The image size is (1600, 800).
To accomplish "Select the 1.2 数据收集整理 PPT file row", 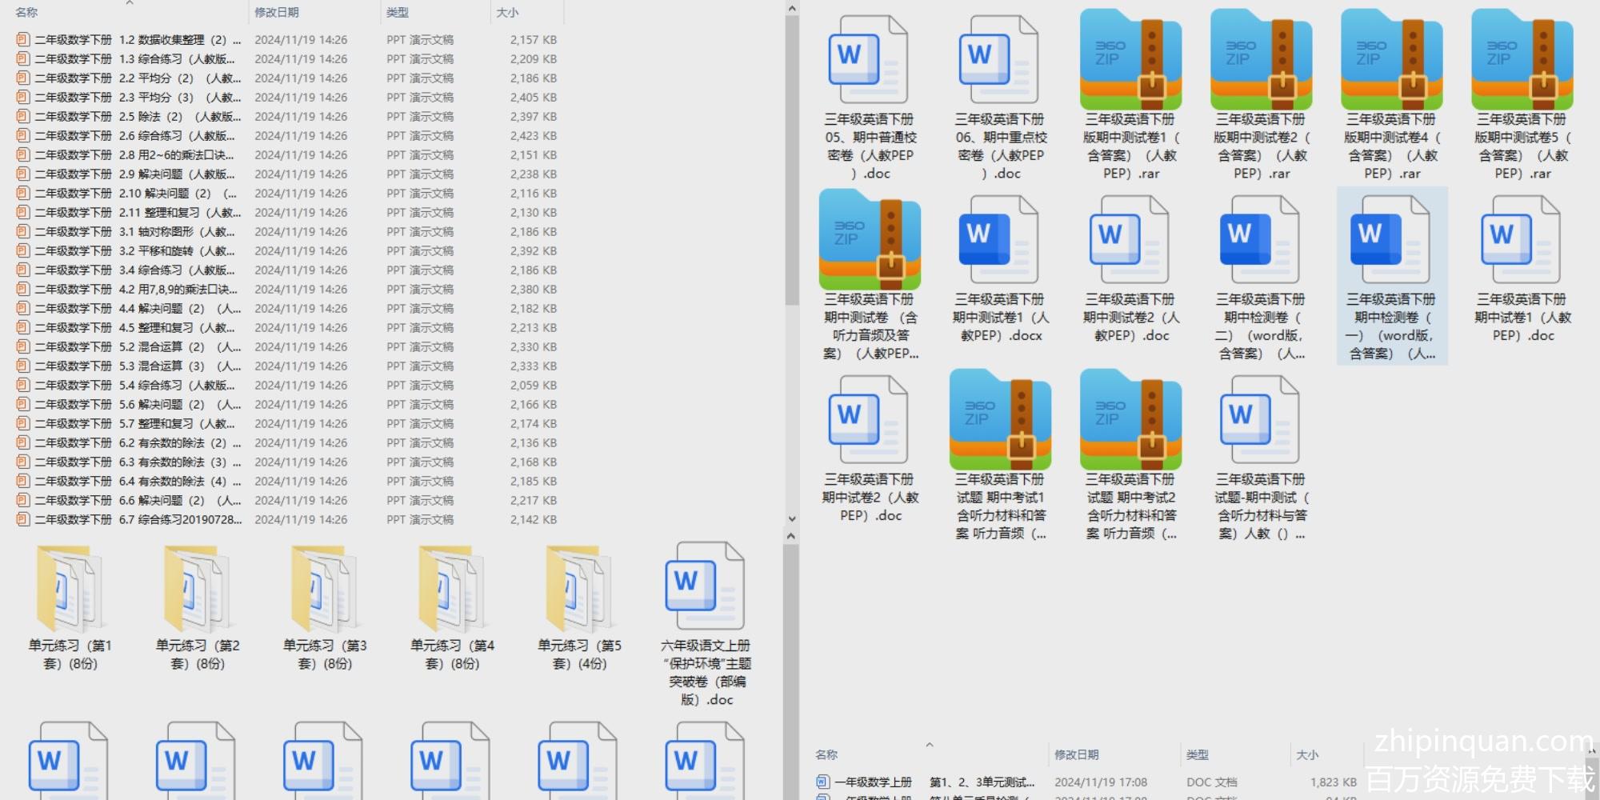I will pos(128,40).
